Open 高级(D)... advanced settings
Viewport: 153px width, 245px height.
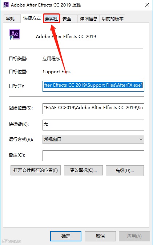coord(125,171)
